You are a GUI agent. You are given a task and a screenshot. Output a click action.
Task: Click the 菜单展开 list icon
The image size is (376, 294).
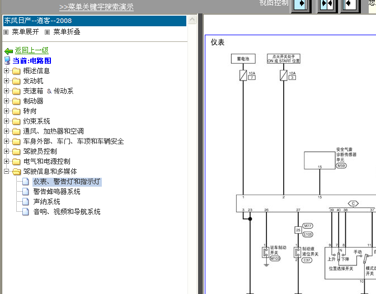pyautogui.click(x=6, y=32)
